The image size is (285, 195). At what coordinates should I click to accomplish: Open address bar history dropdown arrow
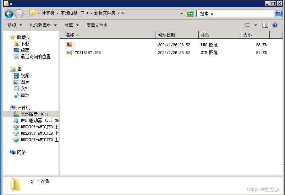coord(181,13)
